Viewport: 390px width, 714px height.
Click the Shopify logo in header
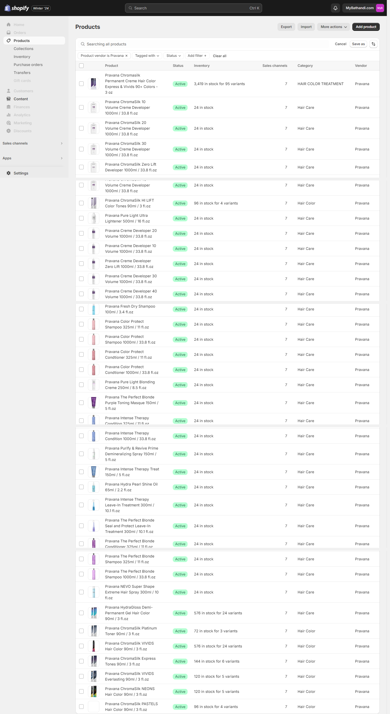17,8
